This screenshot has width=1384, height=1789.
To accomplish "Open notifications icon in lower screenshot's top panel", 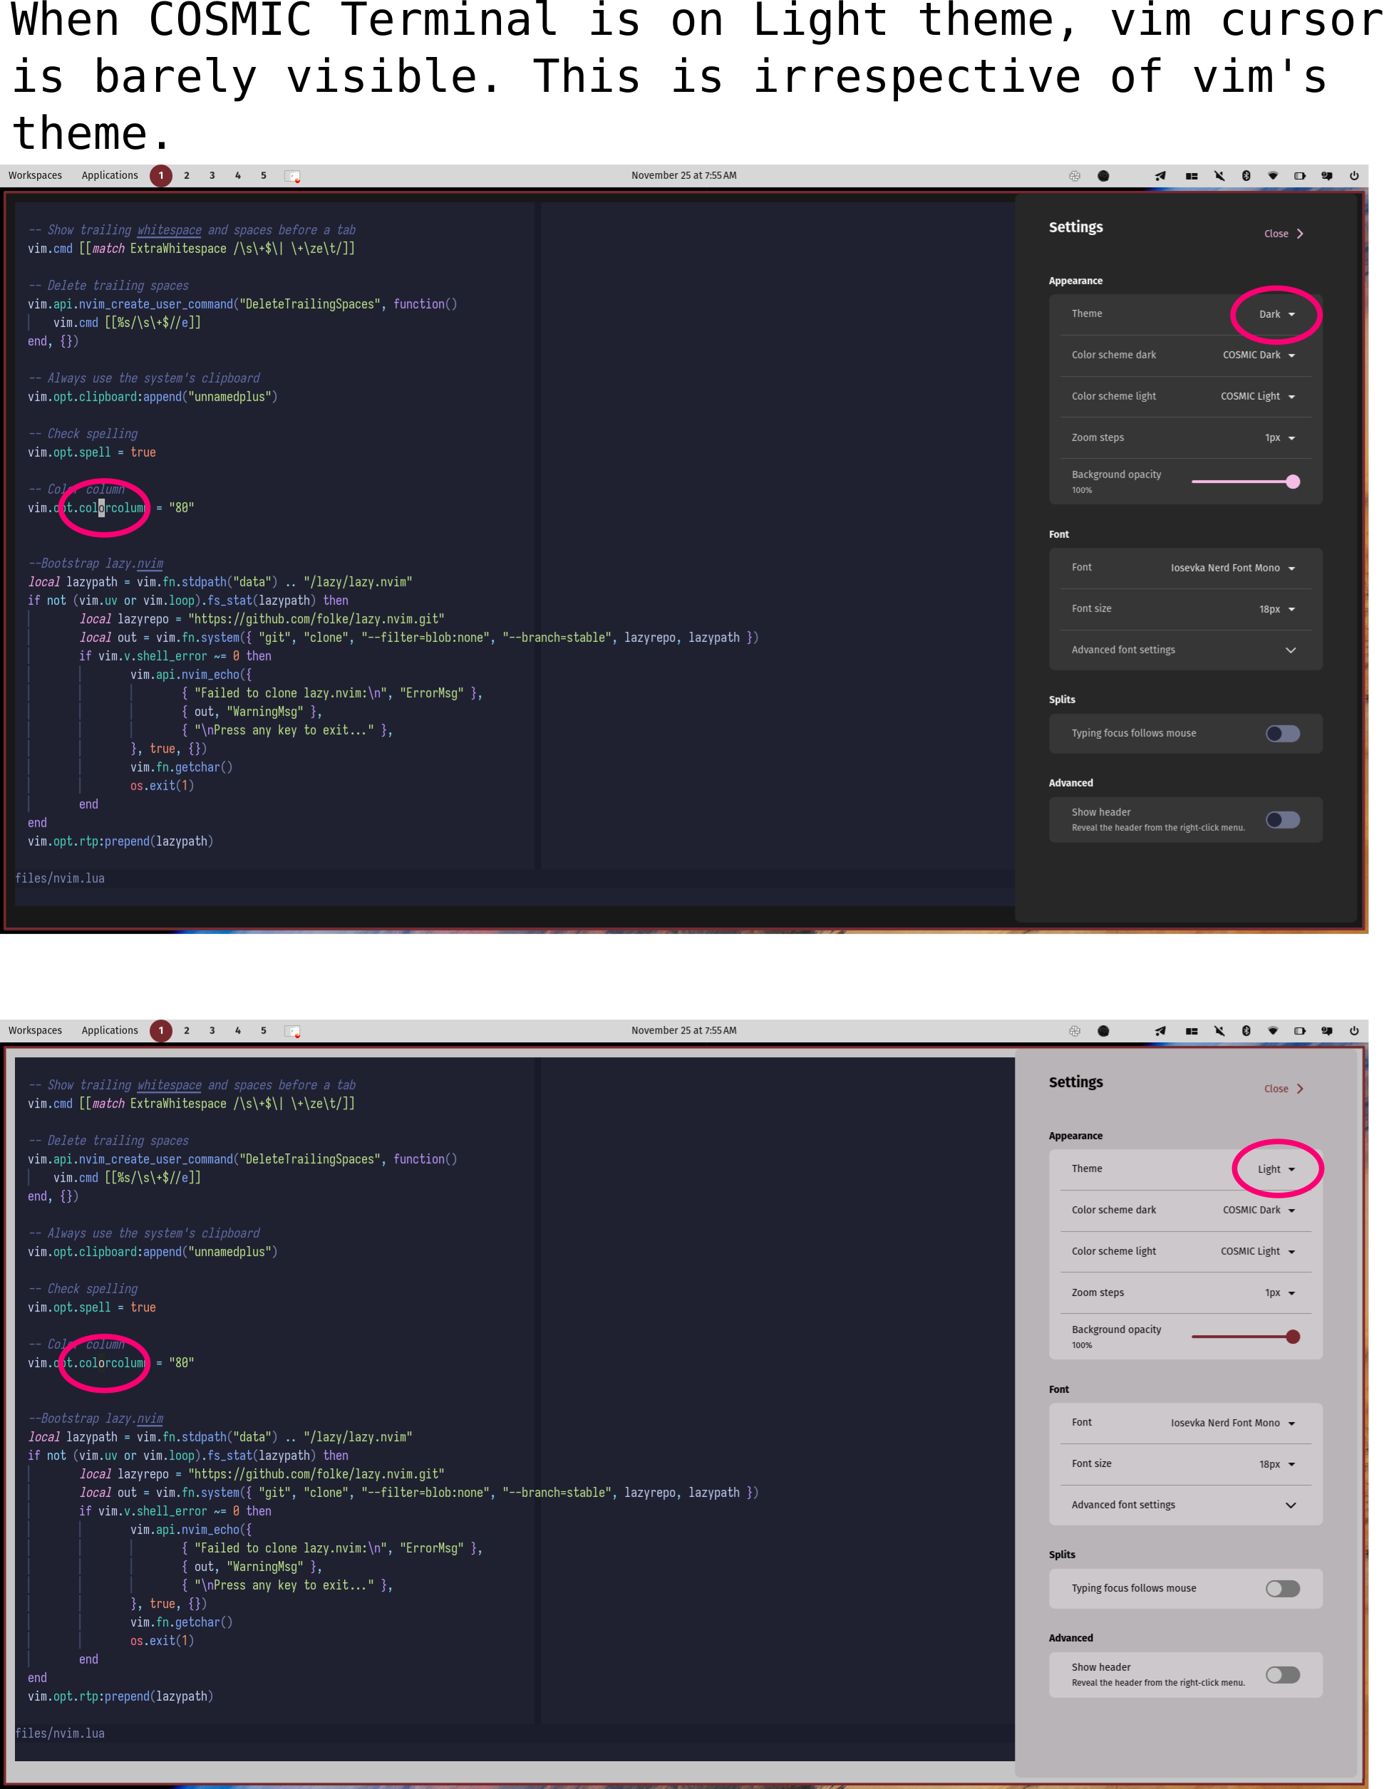I will 1327,1030.
